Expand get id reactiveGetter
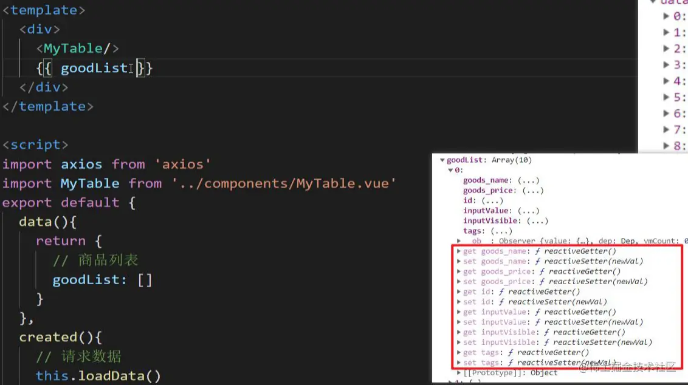Viewport: 688px width, 385px height. point(459,291)
